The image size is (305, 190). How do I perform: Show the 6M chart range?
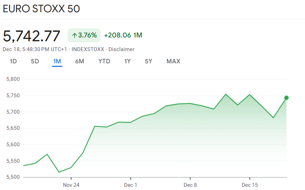(x=79, y=61)
